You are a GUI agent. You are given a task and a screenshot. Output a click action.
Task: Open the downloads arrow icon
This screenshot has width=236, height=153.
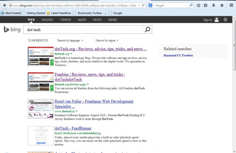[x=214, y=5]
